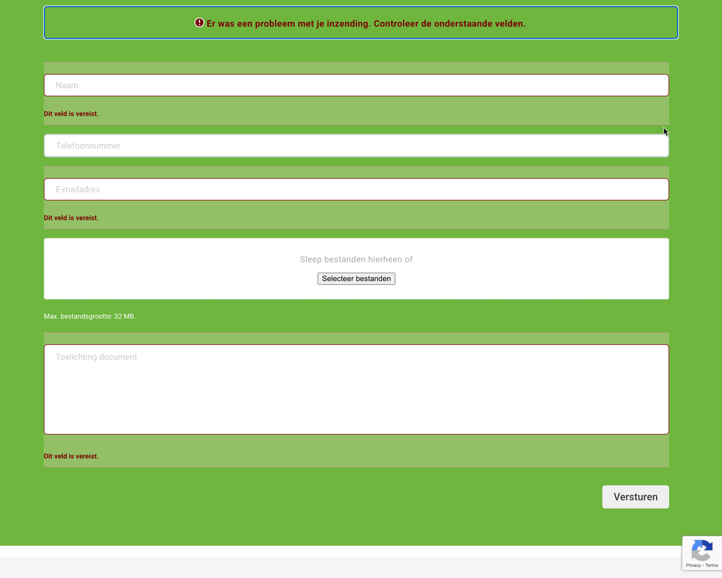Image resolution: width=722 pixels, height=578 pixels.
Task: Click the required-field error below Toelichting document
Action: (71, 456)
